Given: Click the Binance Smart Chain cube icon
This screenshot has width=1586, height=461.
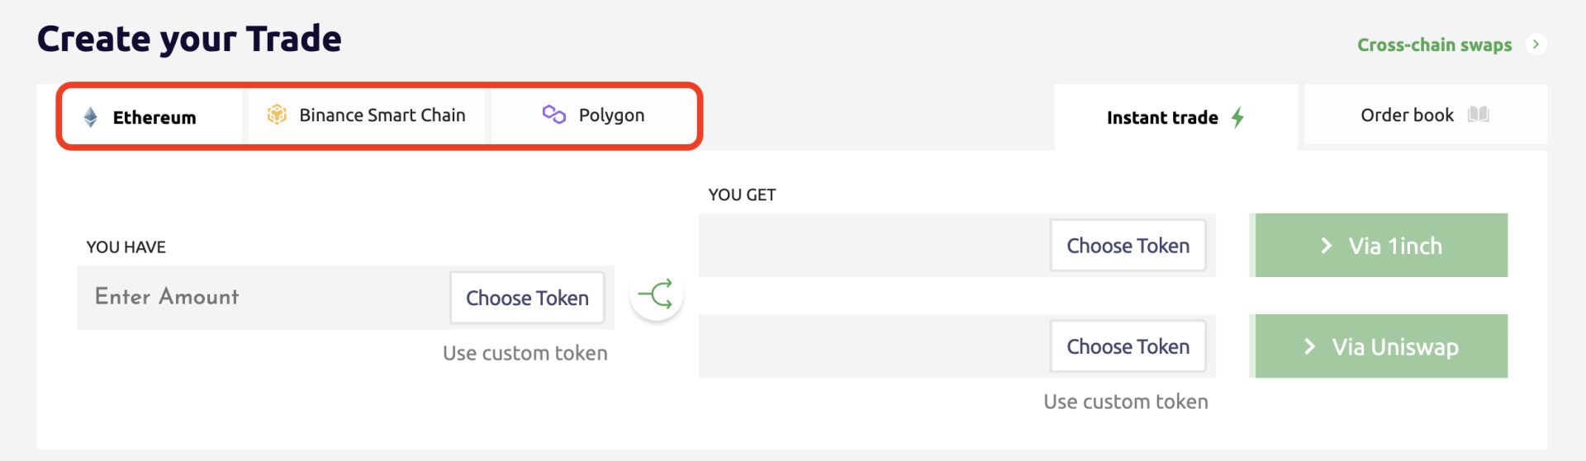Looking at the screenshot, I should coord(277,115).
